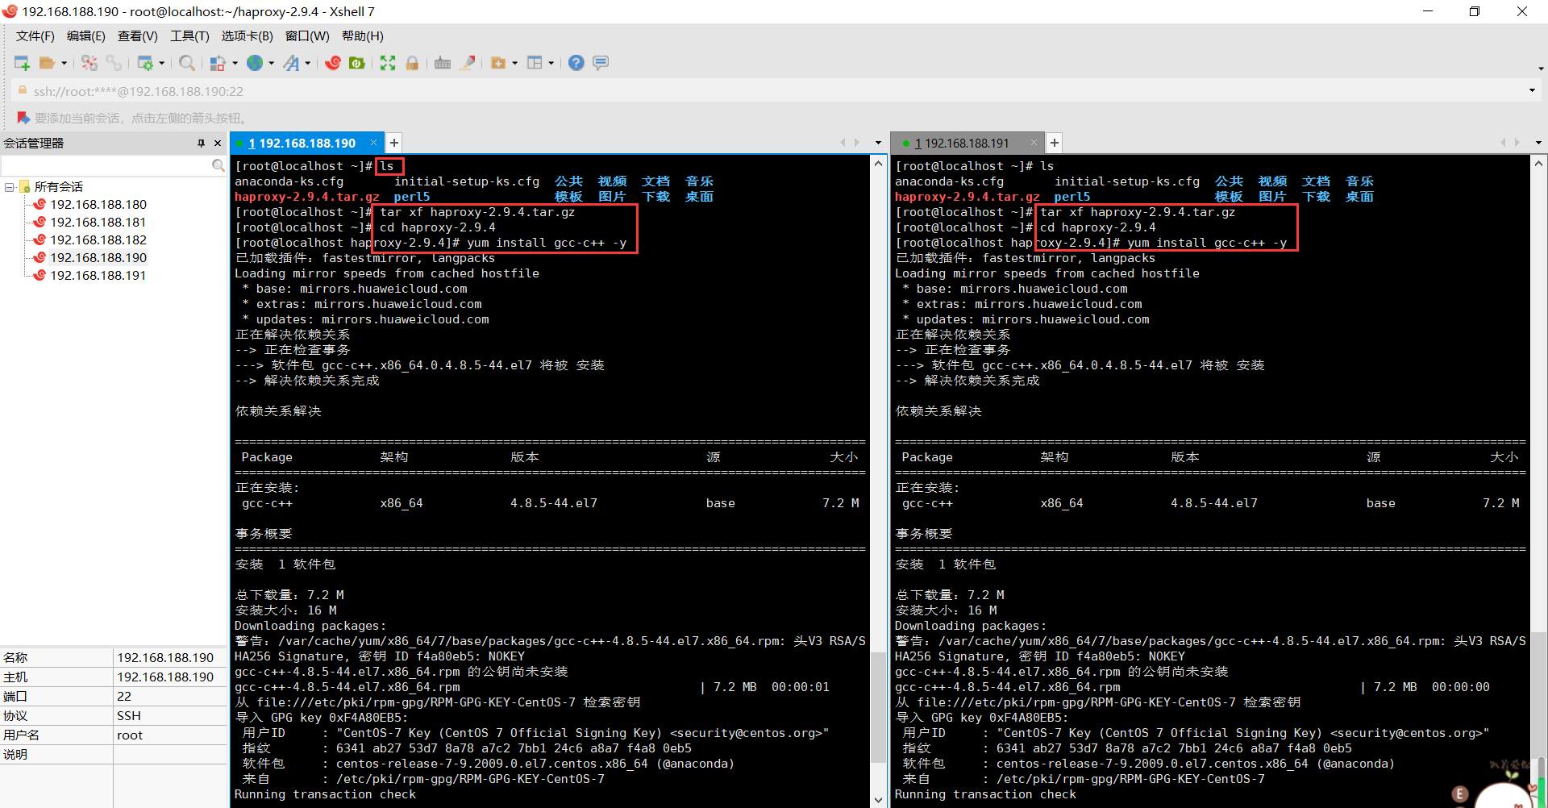Click left terminal scrollbar up arrow
1548x808 pixels.
coord(878,164)
